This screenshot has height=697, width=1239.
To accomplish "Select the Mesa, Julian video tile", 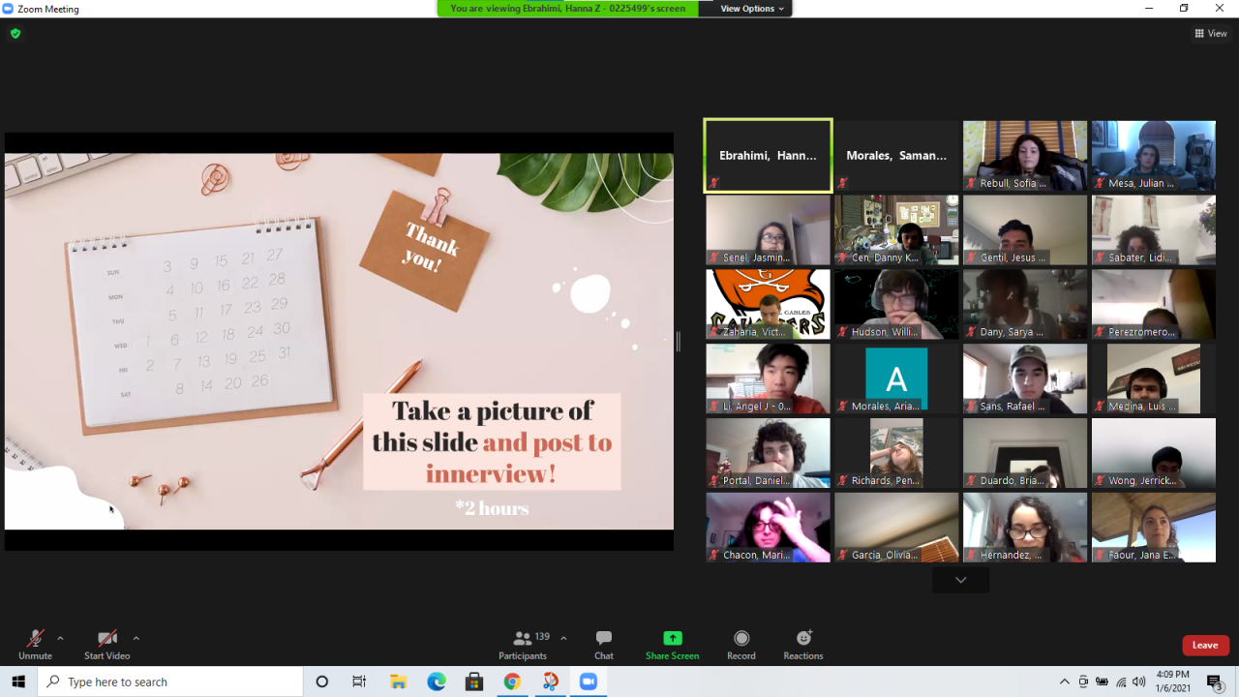I will 1154,156.
